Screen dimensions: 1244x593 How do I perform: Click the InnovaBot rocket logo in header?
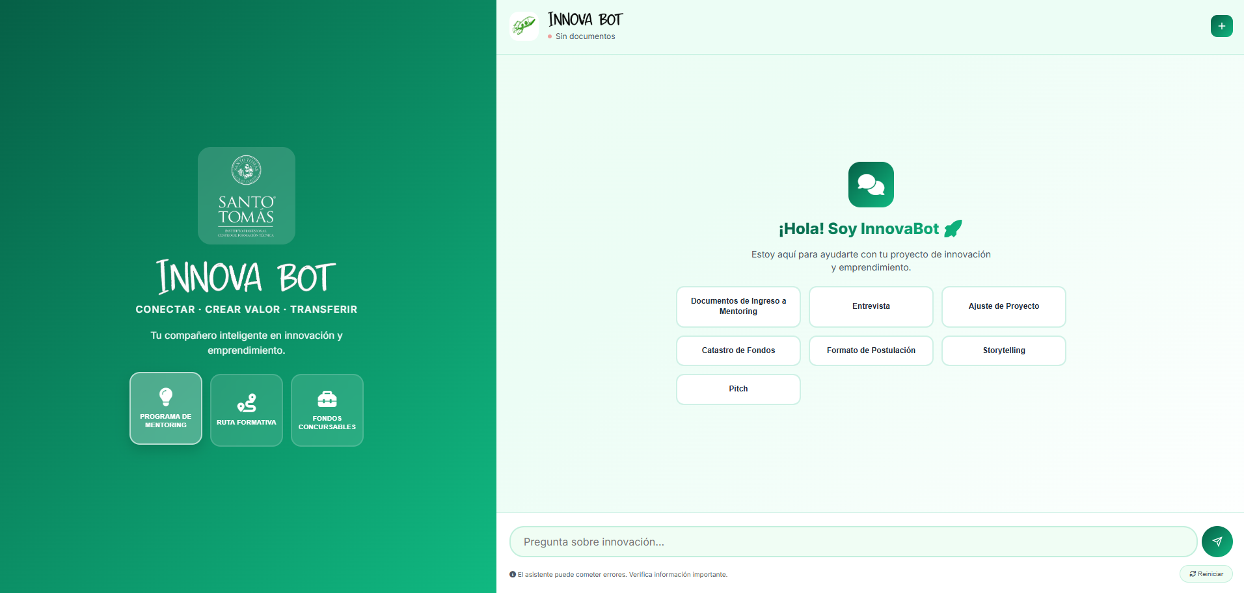(524, 26)
